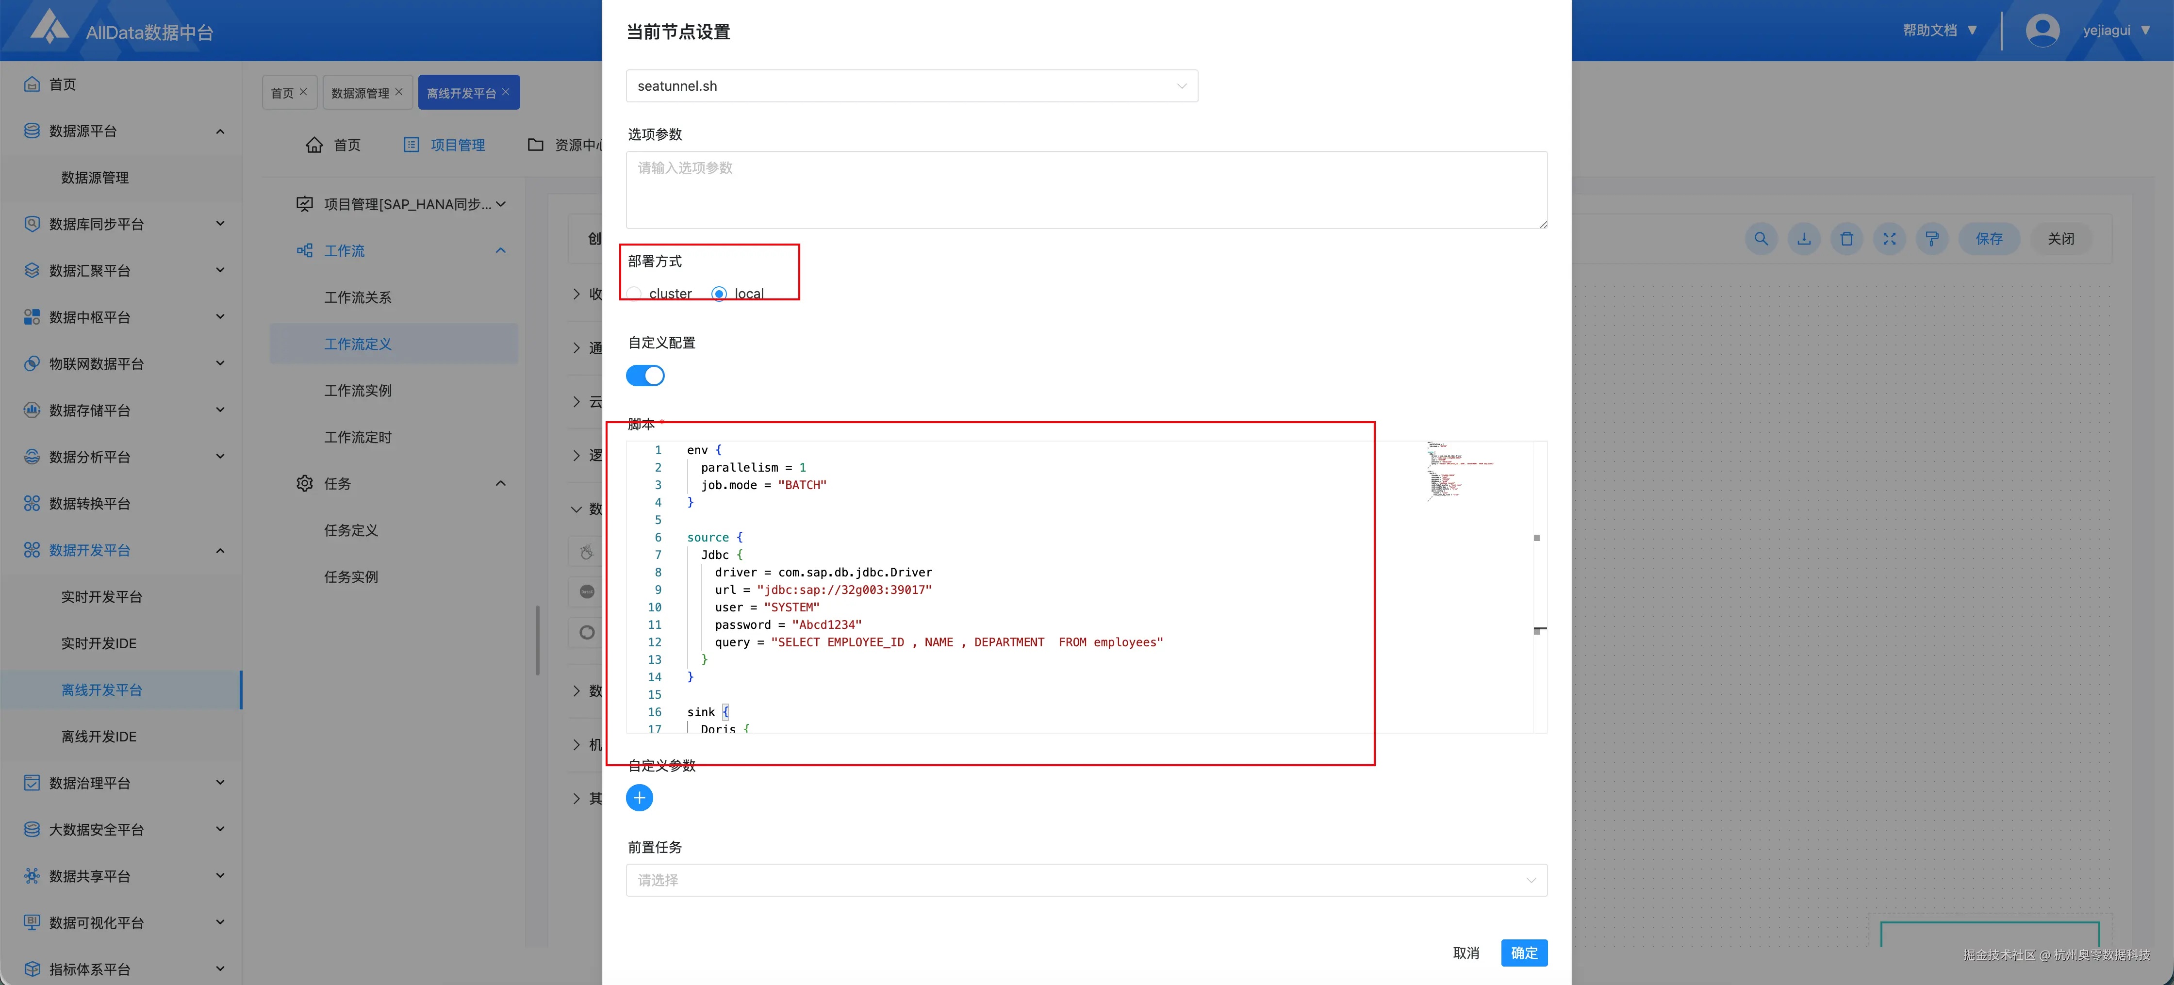Open 工作流实例 menu item
This screenshot has width=2174, height=985.
[358, 391]
